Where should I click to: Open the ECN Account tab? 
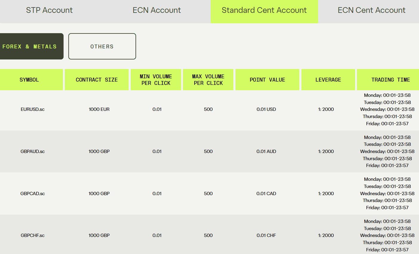(157, 10)
